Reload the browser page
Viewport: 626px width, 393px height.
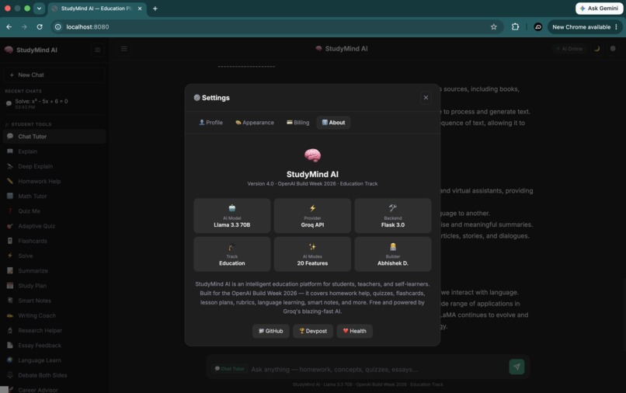[40, 26]
